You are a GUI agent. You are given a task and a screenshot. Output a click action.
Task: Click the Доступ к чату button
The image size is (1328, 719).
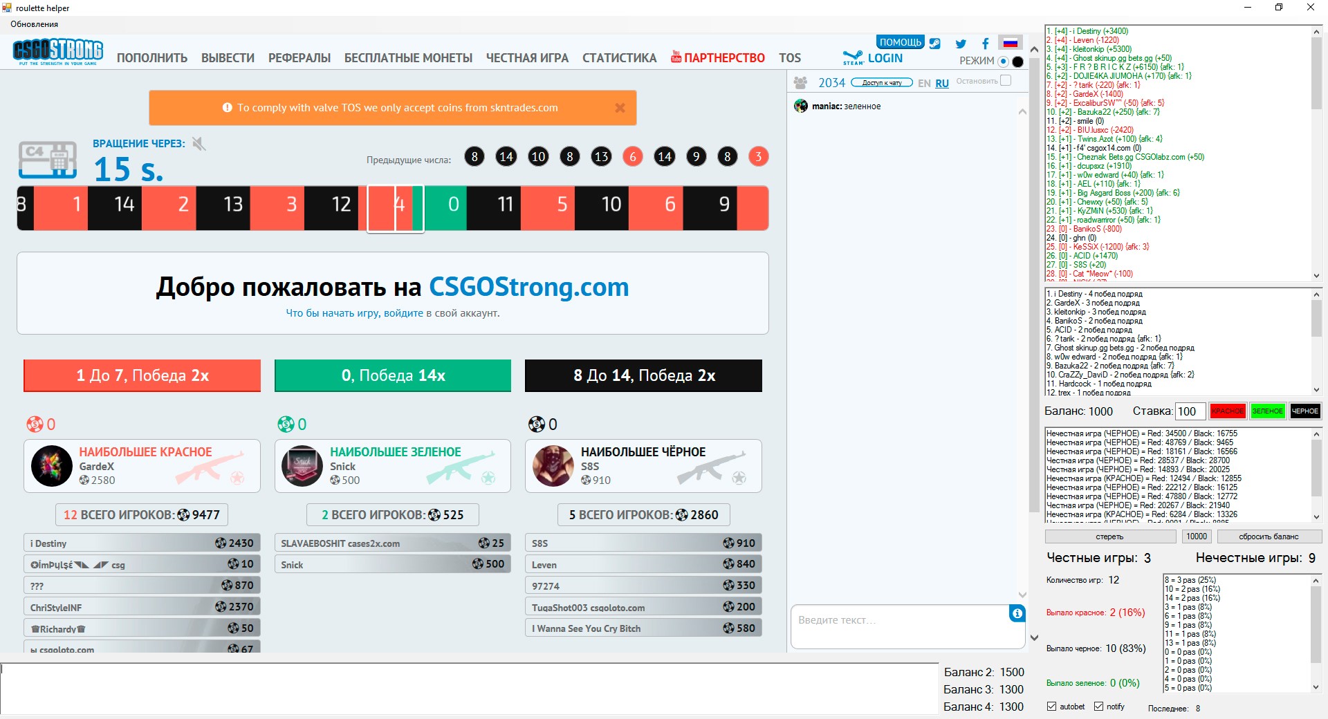coord(882,82)
